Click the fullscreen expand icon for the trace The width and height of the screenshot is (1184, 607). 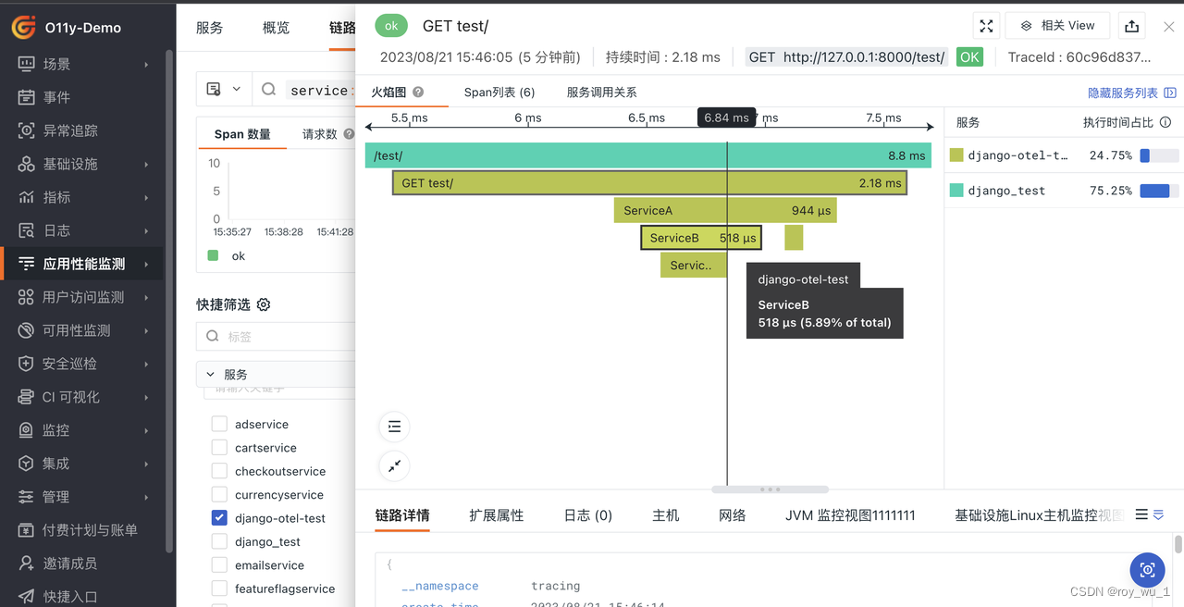coord(986,25)
